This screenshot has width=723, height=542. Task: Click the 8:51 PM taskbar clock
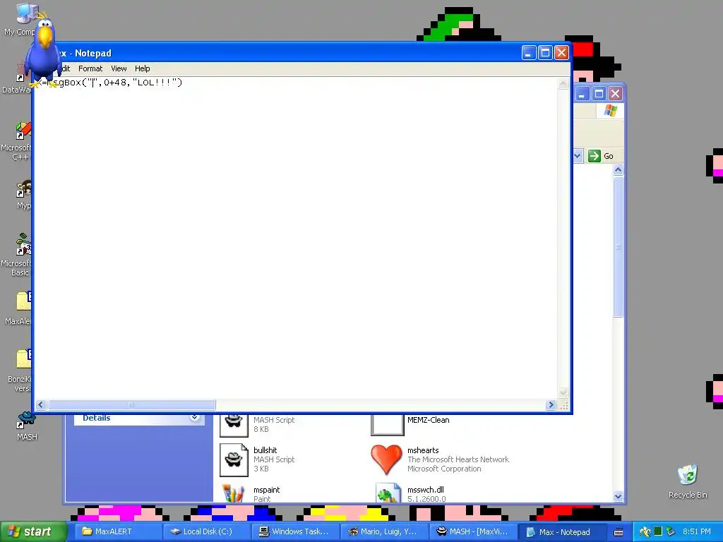[x=697, y=532]
